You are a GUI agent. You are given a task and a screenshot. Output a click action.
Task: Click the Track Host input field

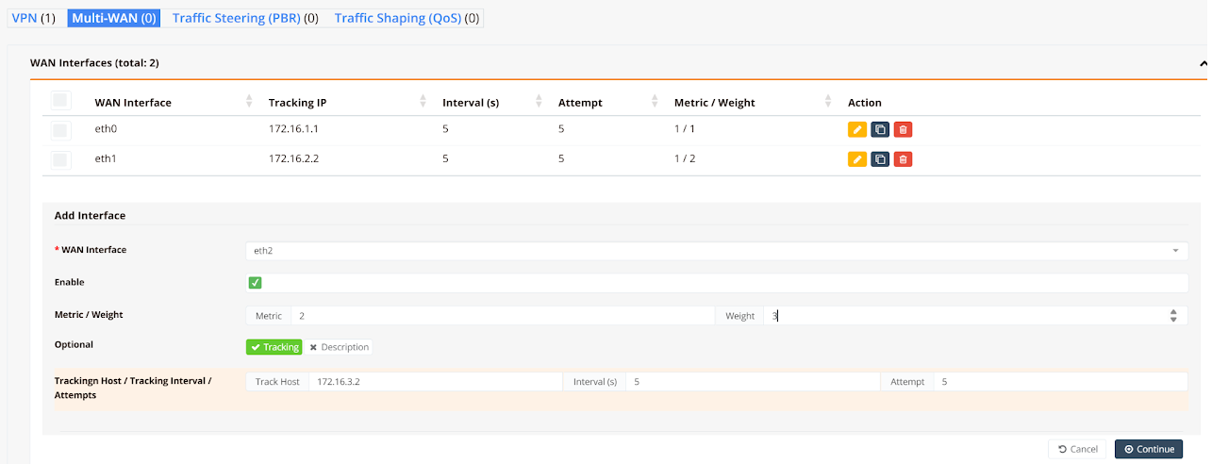pos(435,382)
